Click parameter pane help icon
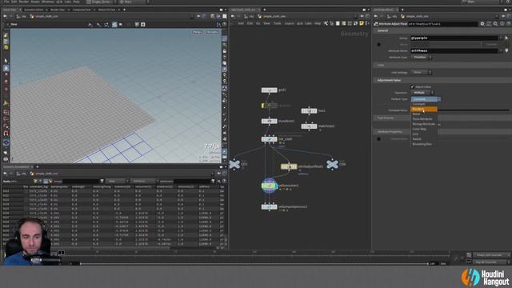 click(x=509, y=24)
